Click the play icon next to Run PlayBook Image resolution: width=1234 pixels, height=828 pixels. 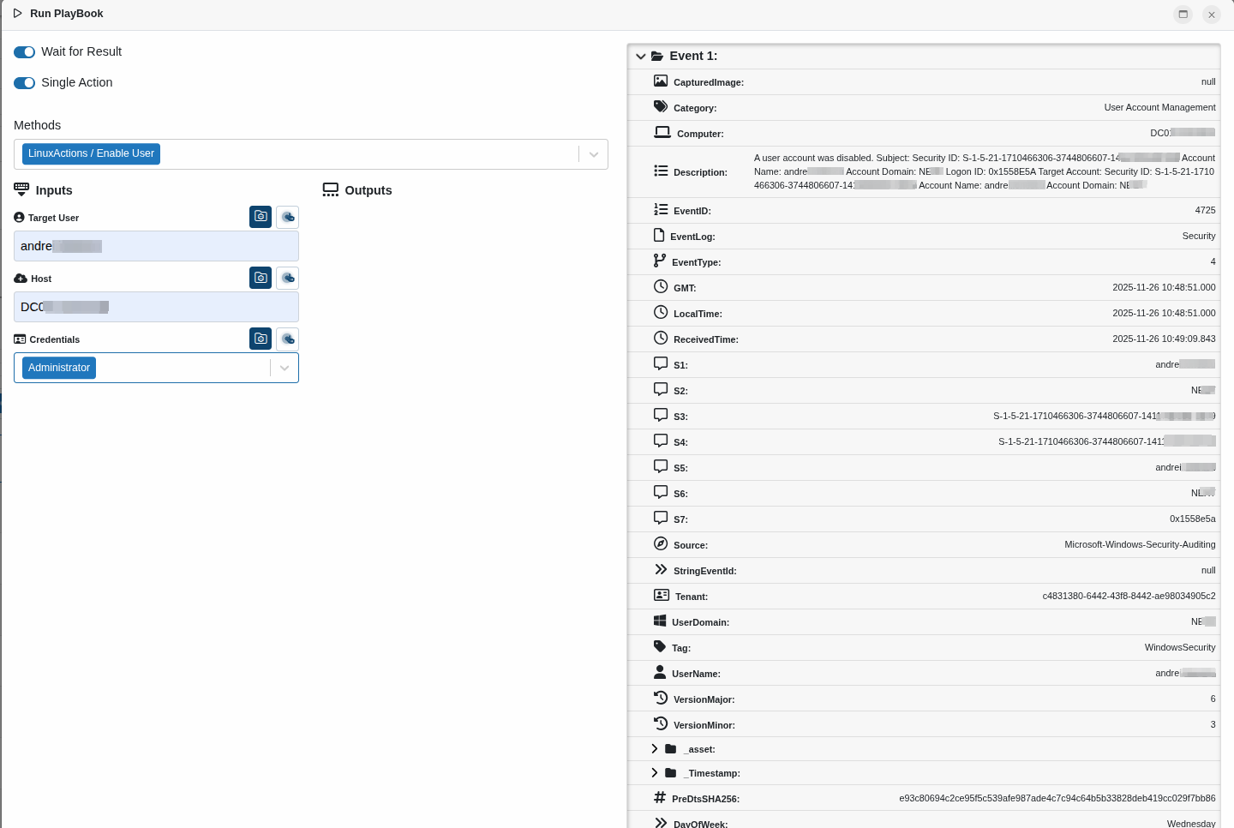(17, 14)
